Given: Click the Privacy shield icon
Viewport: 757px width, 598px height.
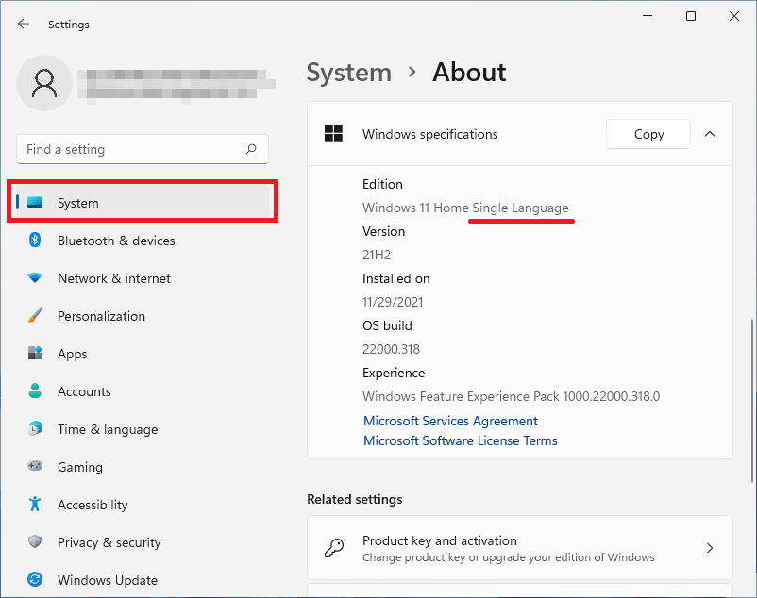Looking at the screenshot, I should click(35, 541).
